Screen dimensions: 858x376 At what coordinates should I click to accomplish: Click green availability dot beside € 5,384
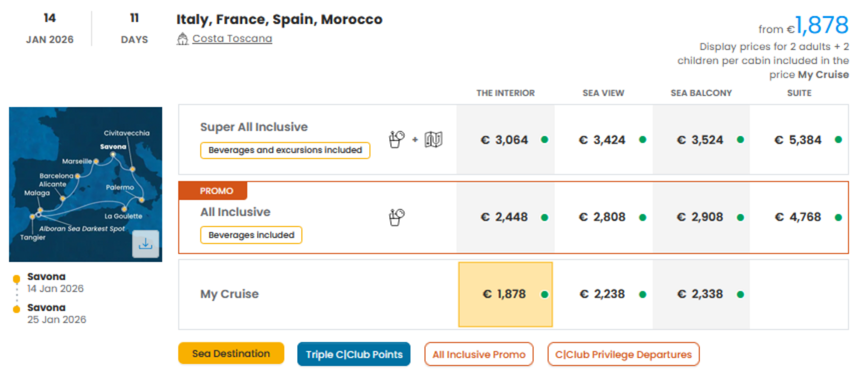(838, 140)
